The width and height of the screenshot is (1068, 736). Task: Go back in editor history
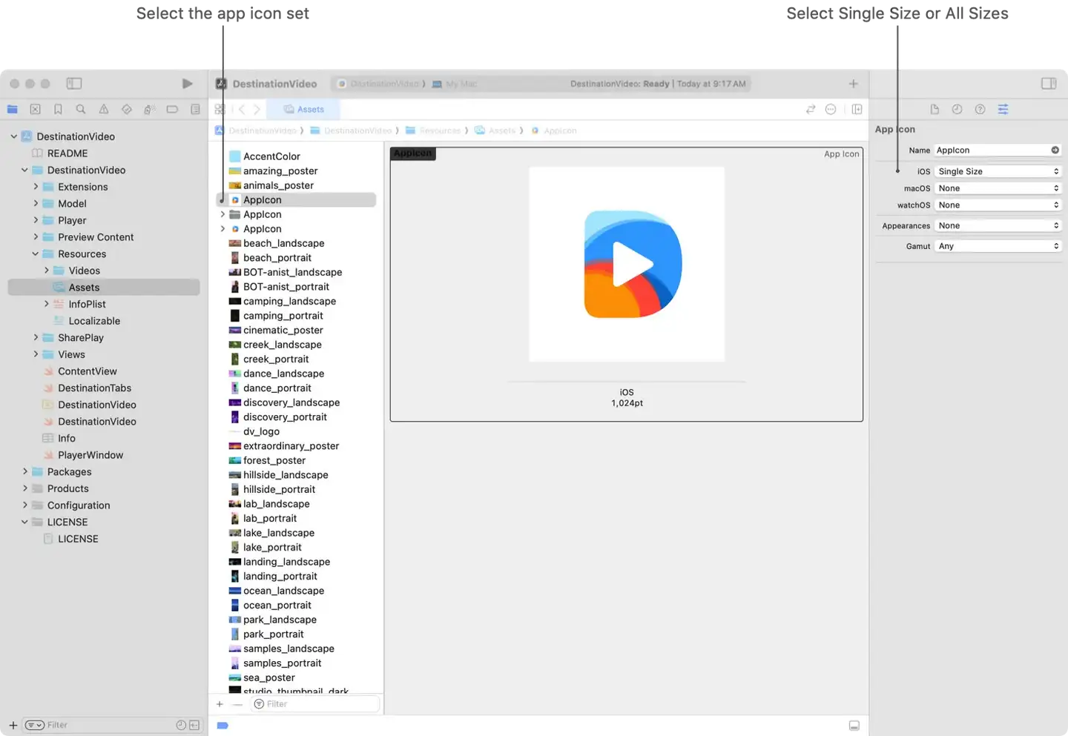[242, 109]
